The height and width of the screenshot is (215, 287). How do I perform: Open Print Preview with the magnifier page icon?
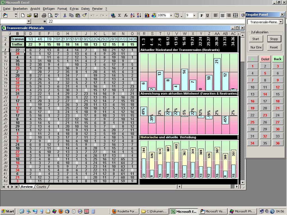click(50, 15)
